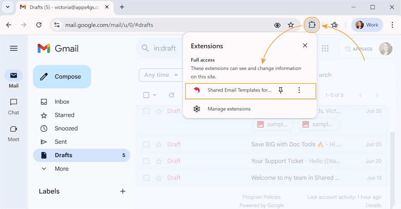Click the Gmail logo
The width and height of the screenshot is (401, 209).
point(58,48)
